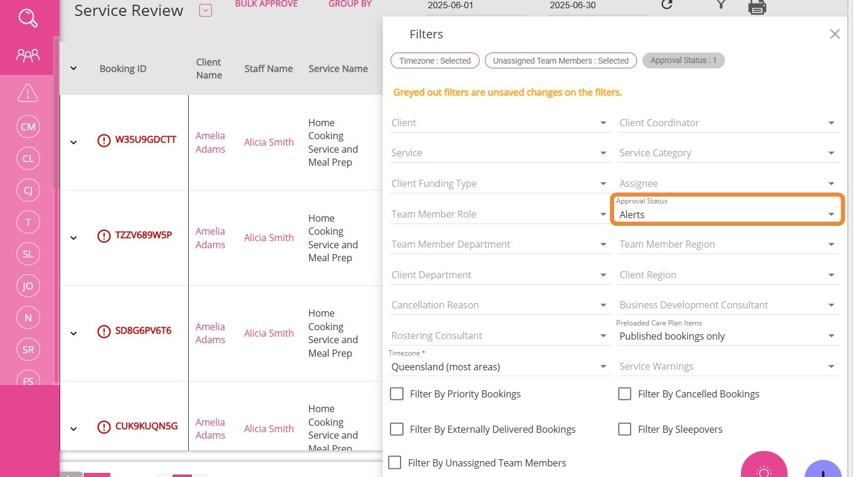The width and height of the screenshot is (853, 477).
Task: Click the filter funnel icon in toolbar
Action: click(x=720, y=5)
